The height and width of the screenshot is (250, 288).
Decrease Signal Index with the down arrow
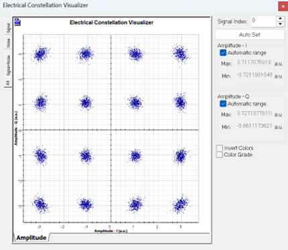point(281,24)
